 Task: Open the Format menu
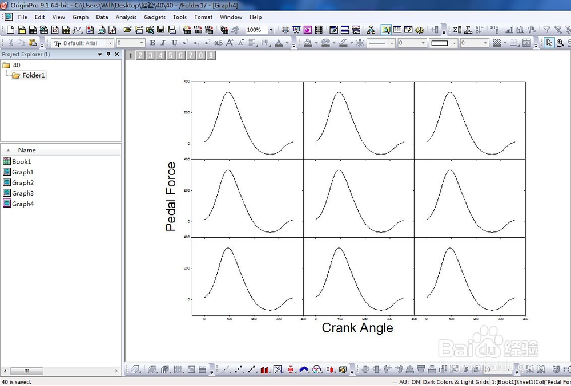click(203, 17)
